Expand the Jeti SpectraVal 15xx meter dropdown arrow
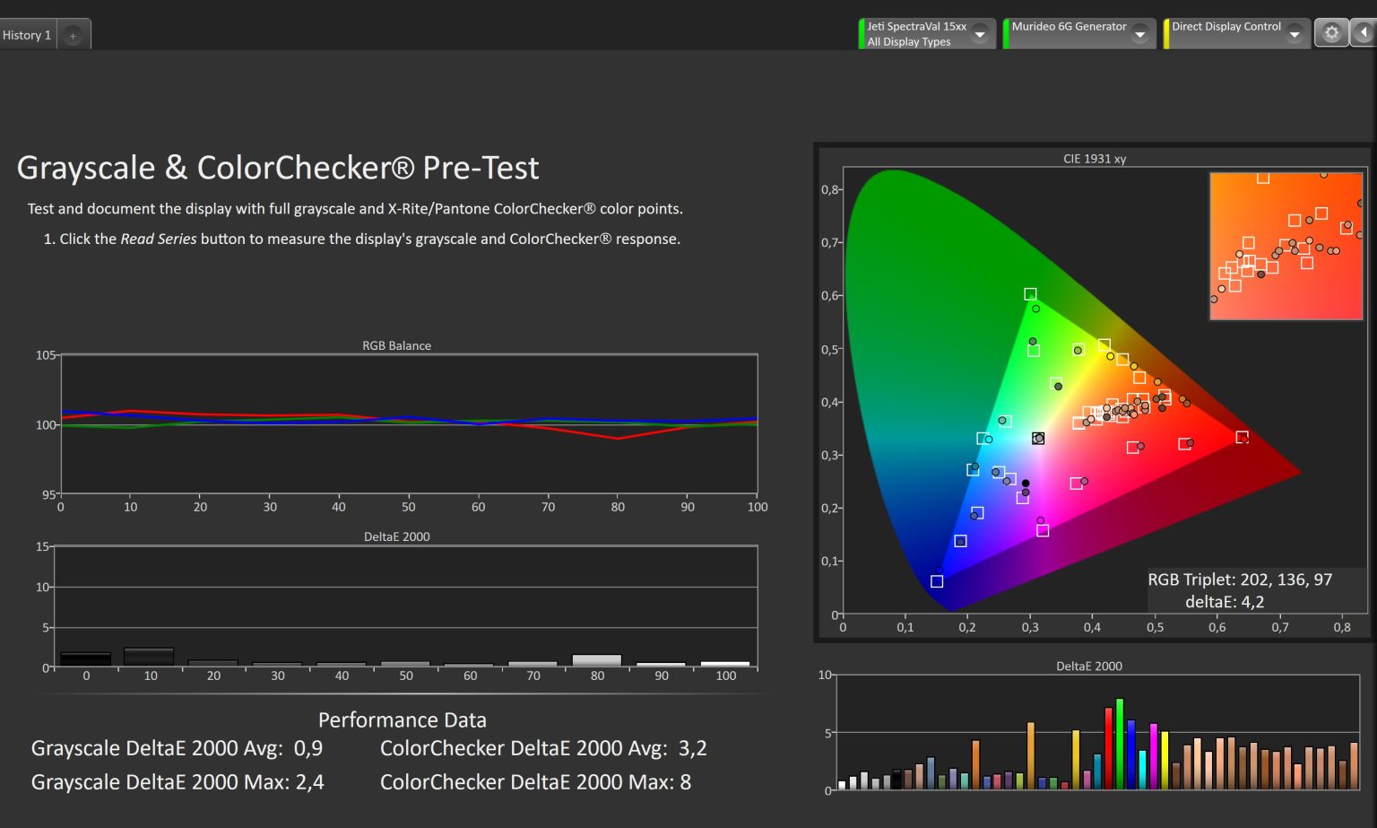1377x828 pixels. (980, 35)
